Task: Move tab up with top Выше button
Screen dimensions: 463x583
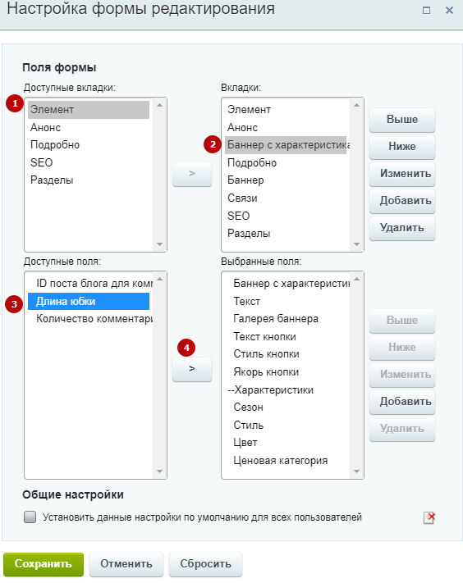Action: 402,120
